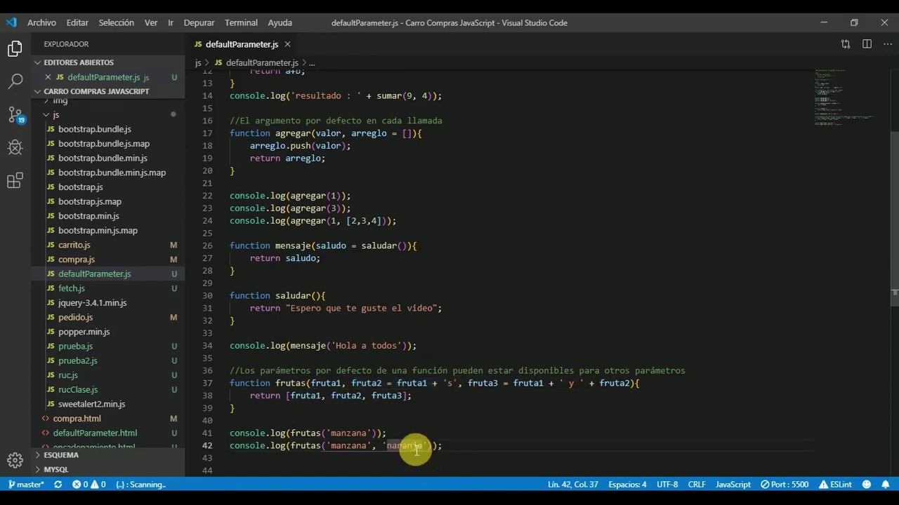
Task: Split the editor to the right
Action: coord(867,44)
